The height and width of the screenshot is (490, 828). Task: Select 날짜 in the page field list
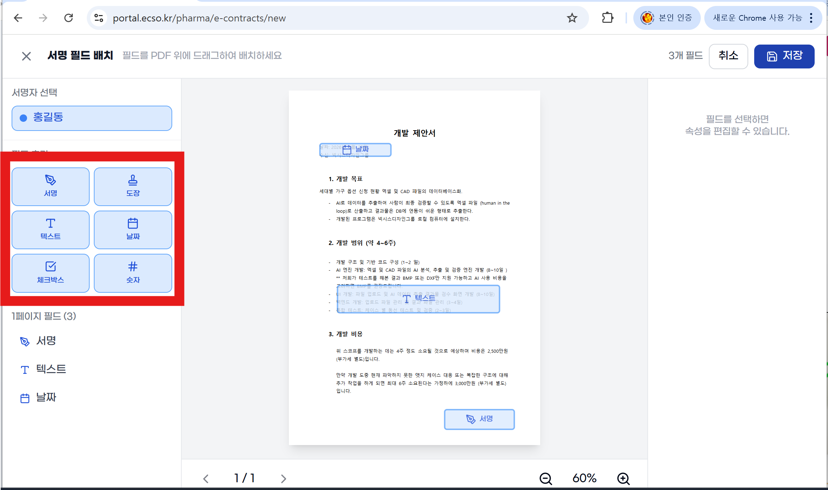tap(46, 398)
